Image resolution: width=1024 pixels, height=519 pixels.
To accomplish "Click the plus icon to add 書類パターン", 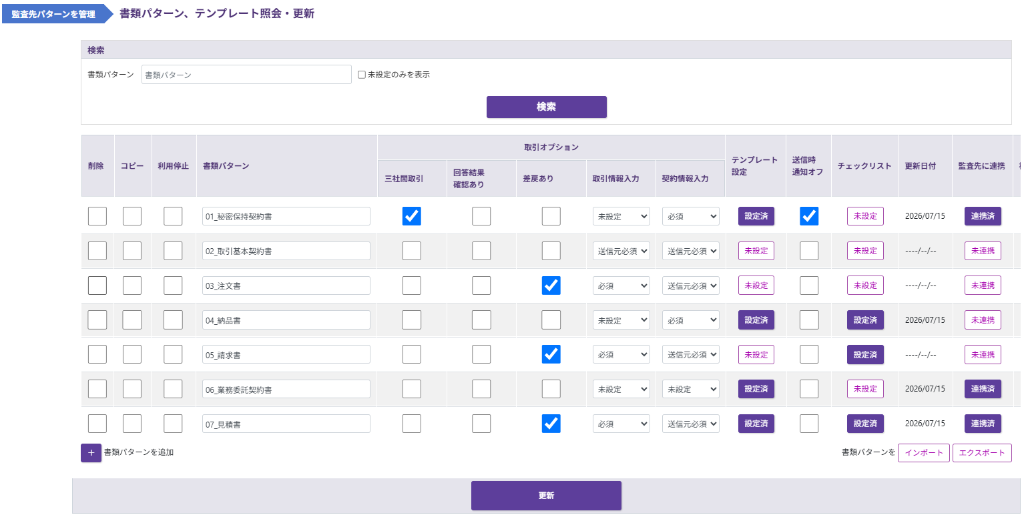I will pyautogui.click(x=91, y=453).
